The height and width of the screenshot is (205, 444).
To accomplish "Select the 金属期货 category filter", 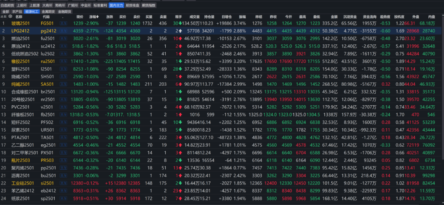I will pyautogui.click(x=48, y=11).
